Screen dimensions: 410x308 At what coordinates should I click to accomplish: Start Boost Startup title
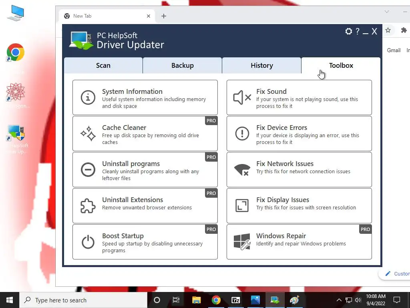[x=123, y=236]
